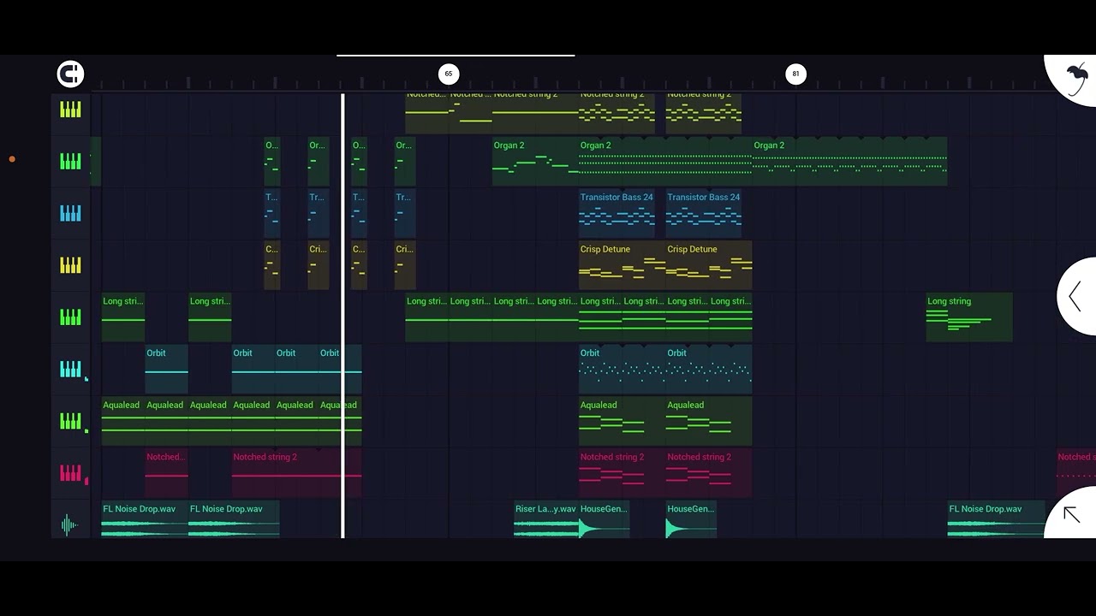Select the second 'Transistor Bass 24' clip
Viewport: 1096px width, 616px height.
(x=704, y=213)
